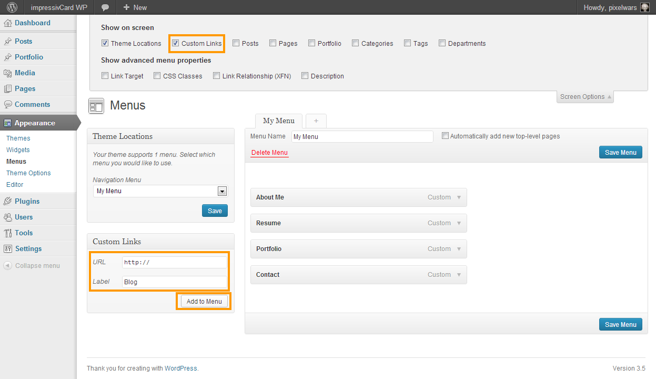
Task: Click the Delete Menu link
Action: 269,153
